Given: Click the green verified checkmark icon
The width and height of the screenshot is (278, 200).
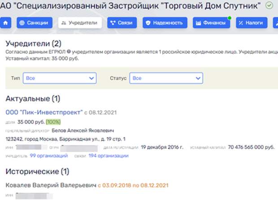Looking at the screenshot, I should (x=269, y=6).
